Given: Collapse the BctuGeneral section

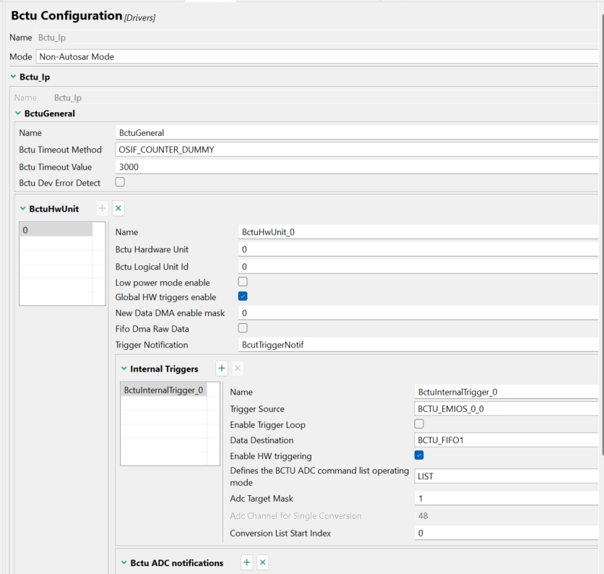Looking at the screenshot, I should tap(18, 113).
